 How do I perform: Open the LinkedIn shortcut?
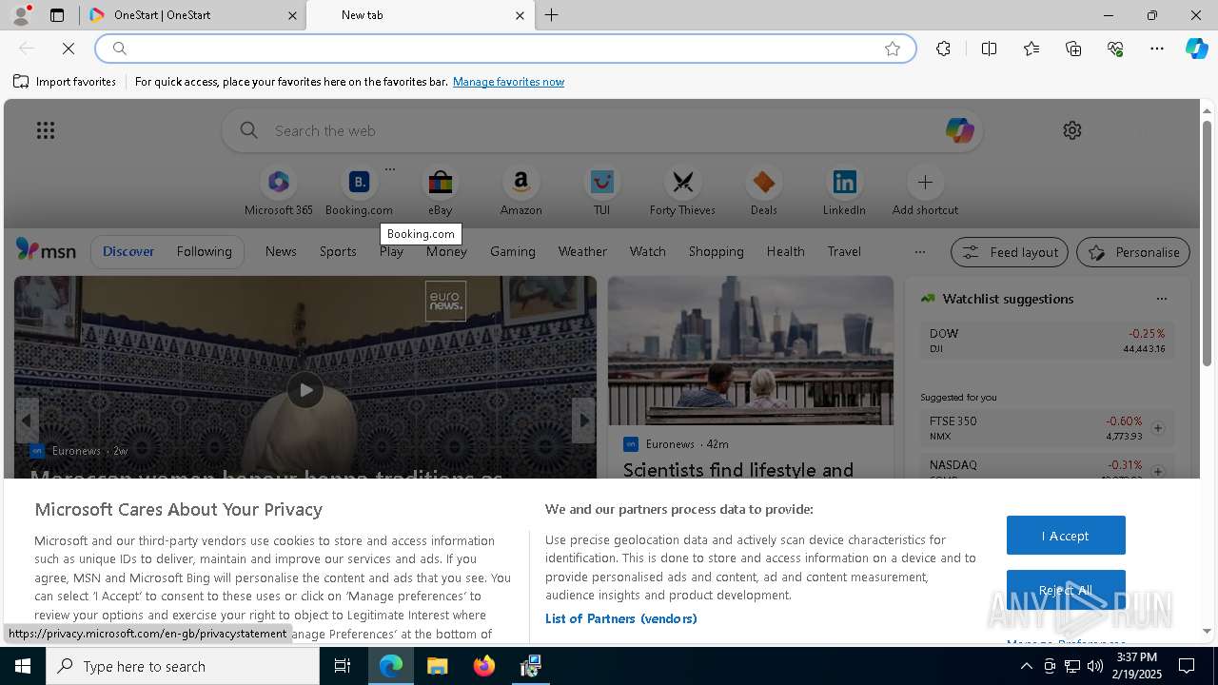[844, 191]
